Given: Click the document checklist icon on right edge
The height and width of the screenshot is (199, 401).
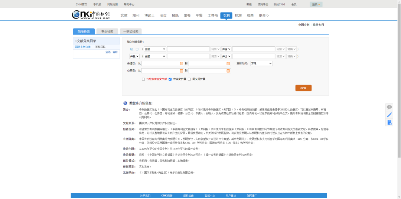Looking at the screenshot, I should (389, 122).
